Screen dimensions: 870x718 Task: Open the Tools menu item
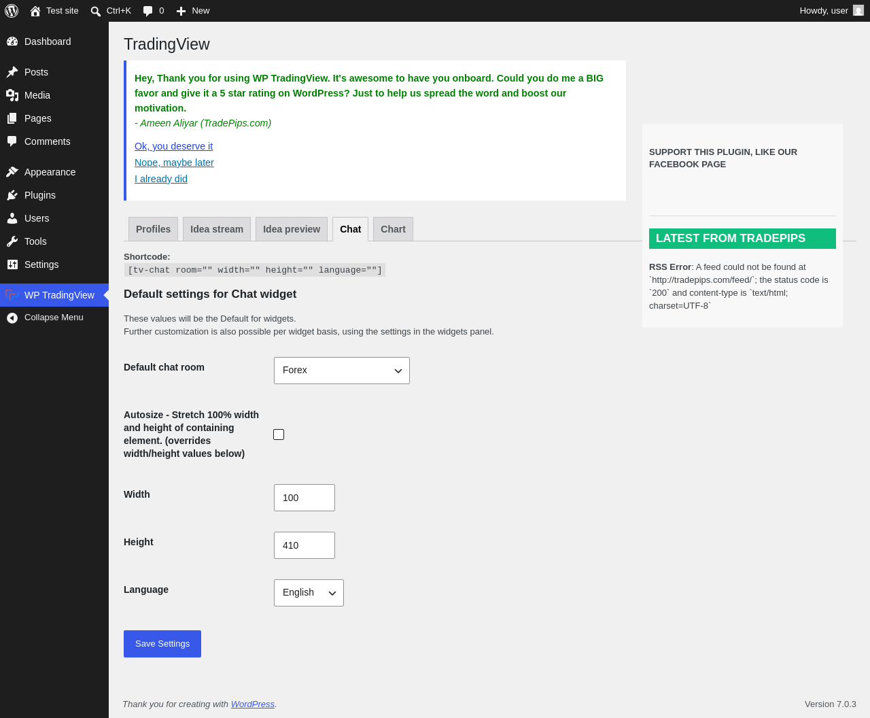coord(54,241)
